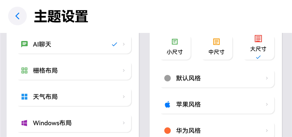
Task: Select the 大尺寸 size option
Action: 258,48
